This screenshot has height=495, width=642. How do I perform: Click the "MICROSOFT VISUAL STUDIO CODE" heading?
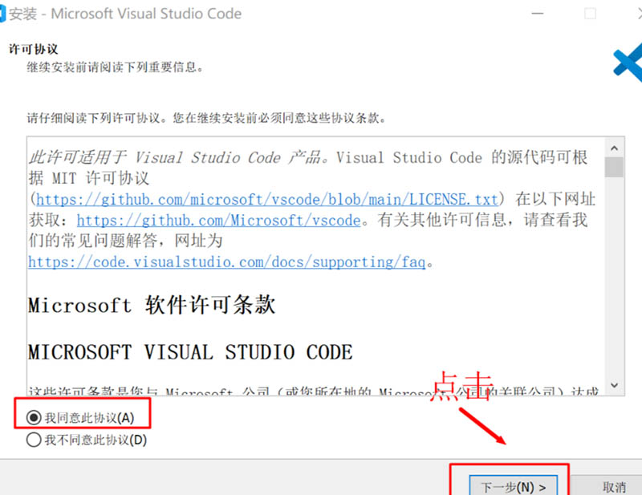coord(189,351)
